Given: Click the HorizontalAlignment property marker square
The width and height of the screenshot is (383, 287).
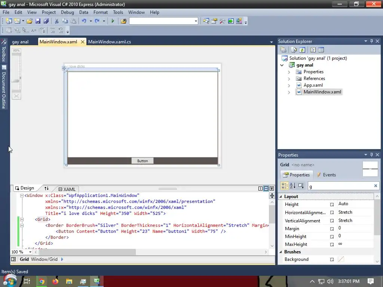Looking at the screenshot, I should [332, 213].
